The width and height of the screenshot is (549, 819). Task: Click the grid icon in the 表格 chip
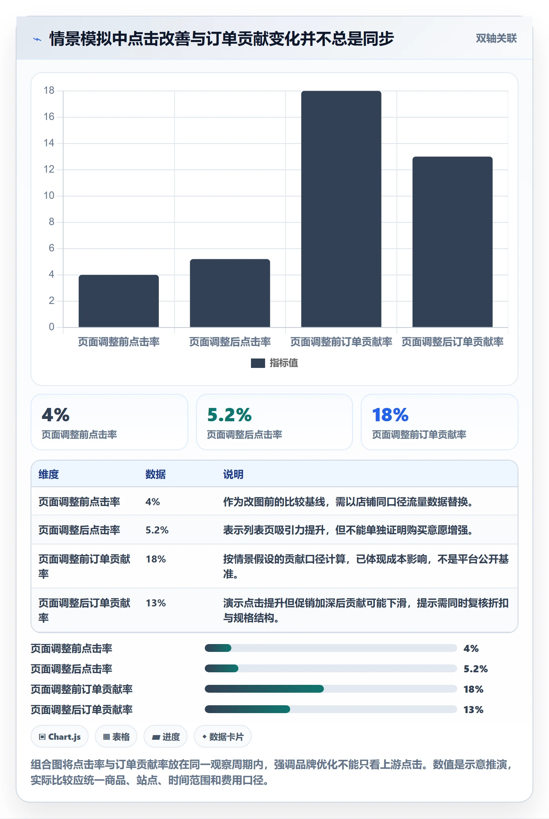pyautogui.click(x=106, y=737)
